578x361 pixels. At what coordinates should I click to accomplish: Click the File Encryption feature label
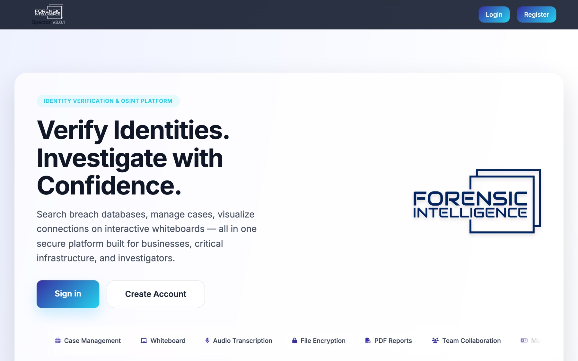click(x=323, y=341)
